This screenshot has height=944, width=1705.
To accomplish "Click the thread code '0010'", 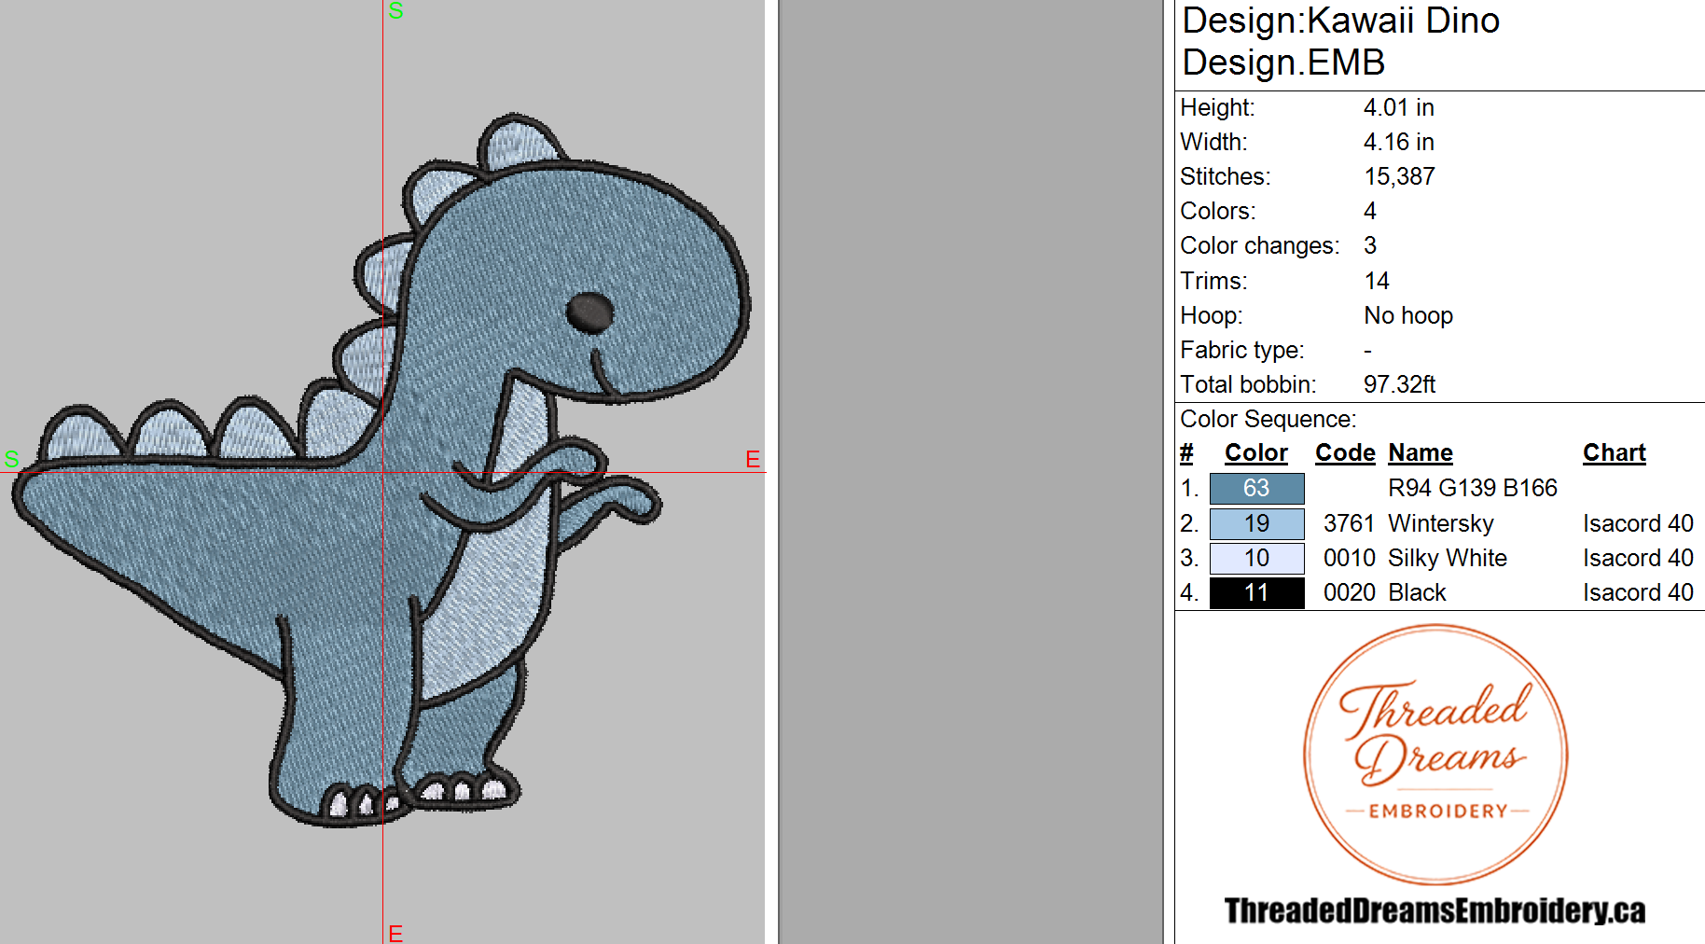I will (1349, 558).
